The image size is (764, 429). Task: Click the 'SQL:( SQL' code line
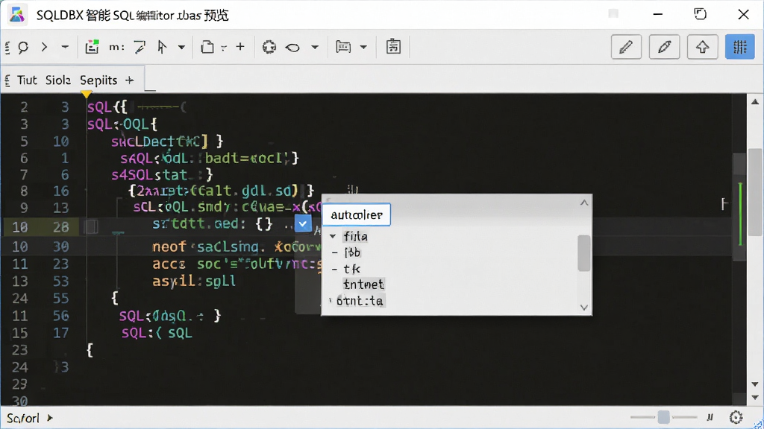tap(157, 333)
